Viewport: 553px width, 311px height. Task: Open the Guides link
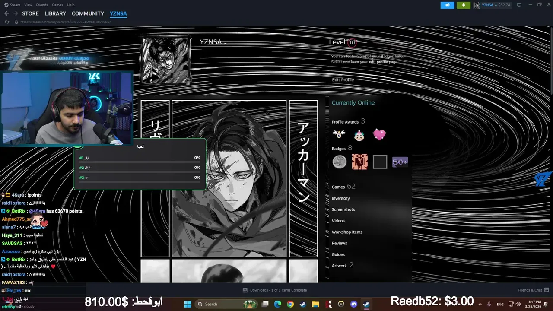tap(338, 254)
